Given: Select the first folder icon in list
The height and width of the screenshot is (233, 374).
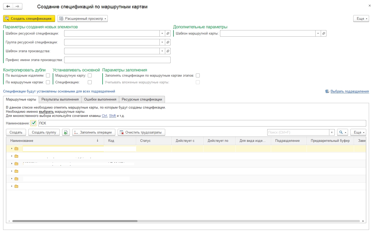Looking at the screenshot, I should coord(16,149).
